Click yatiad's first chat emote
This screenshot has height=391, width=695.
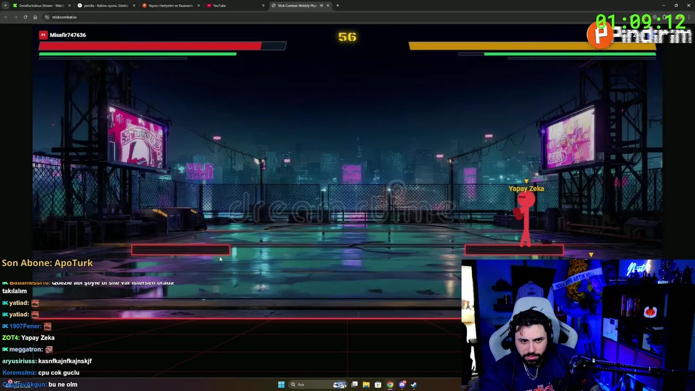click(35, 303)
